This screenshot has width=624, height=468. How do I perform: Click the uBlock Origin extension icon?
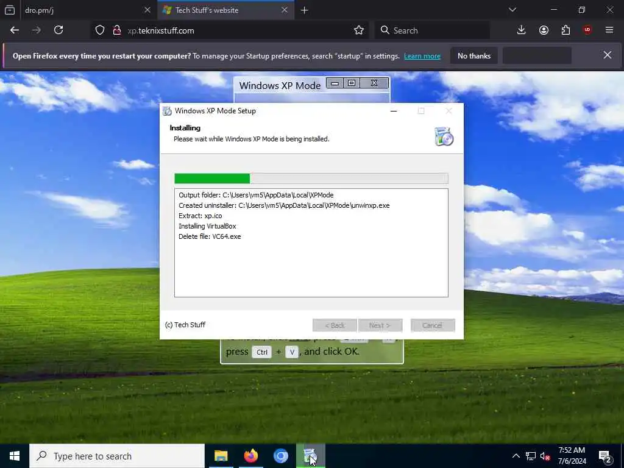coord(587,30)
